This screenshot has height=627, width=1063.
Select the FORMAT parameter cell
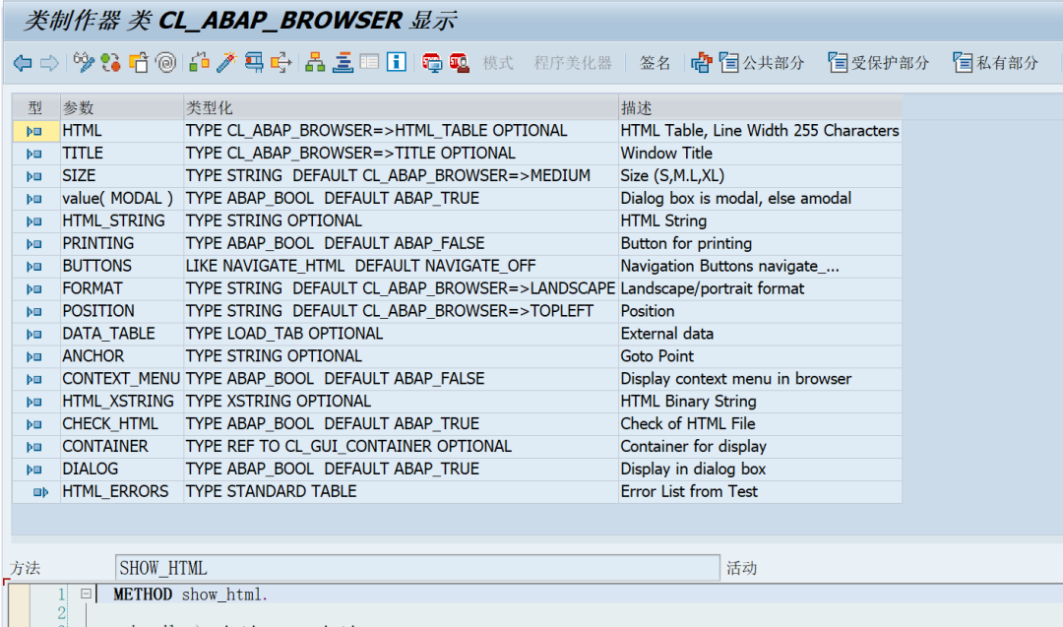tap(121, 288)
